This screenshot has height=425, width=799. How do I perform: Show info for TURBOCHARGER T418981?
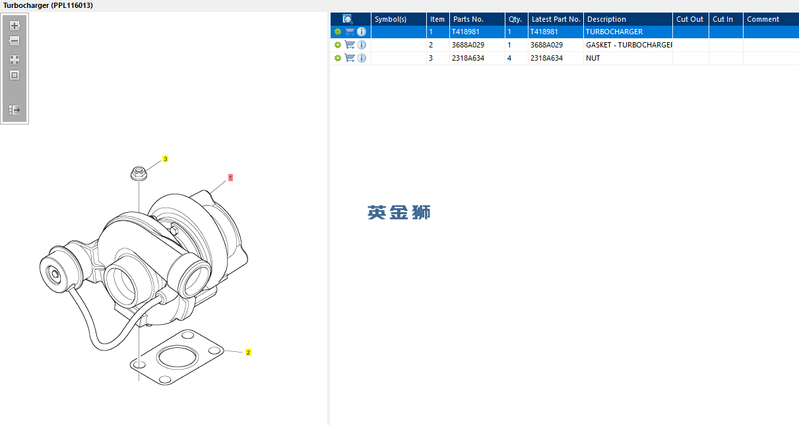(362, 32)
